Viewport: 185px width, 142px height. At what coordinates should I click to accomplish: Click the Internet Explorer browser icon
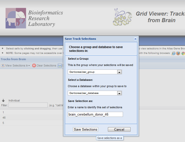[173, 53]
